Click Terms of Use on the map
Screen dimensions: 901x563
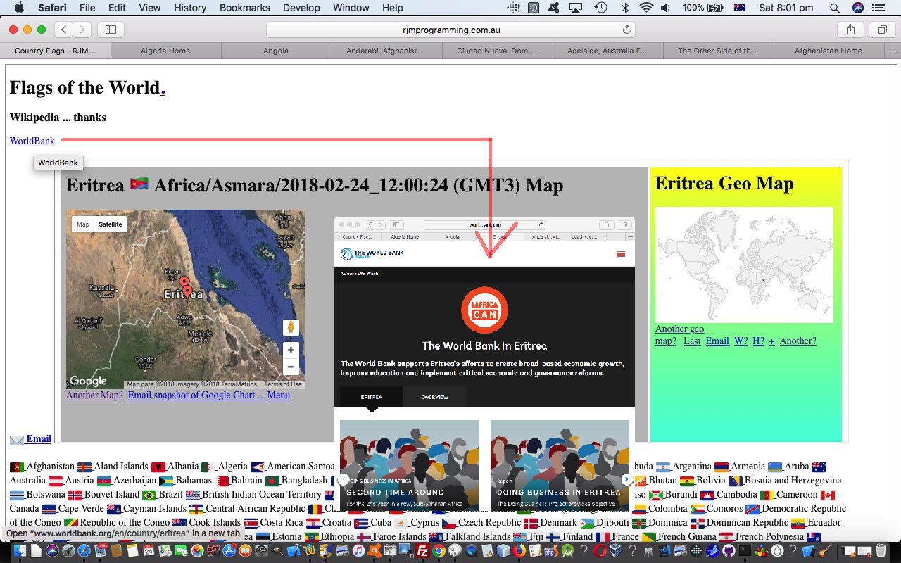click(283, 384)
